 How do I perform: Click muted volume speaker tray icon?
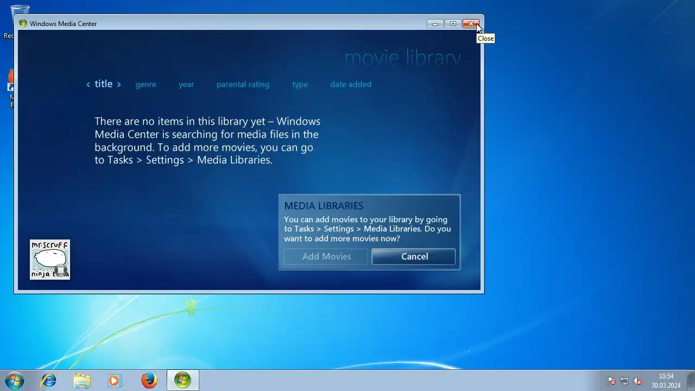pyautogui.click(x=638, y=381)
